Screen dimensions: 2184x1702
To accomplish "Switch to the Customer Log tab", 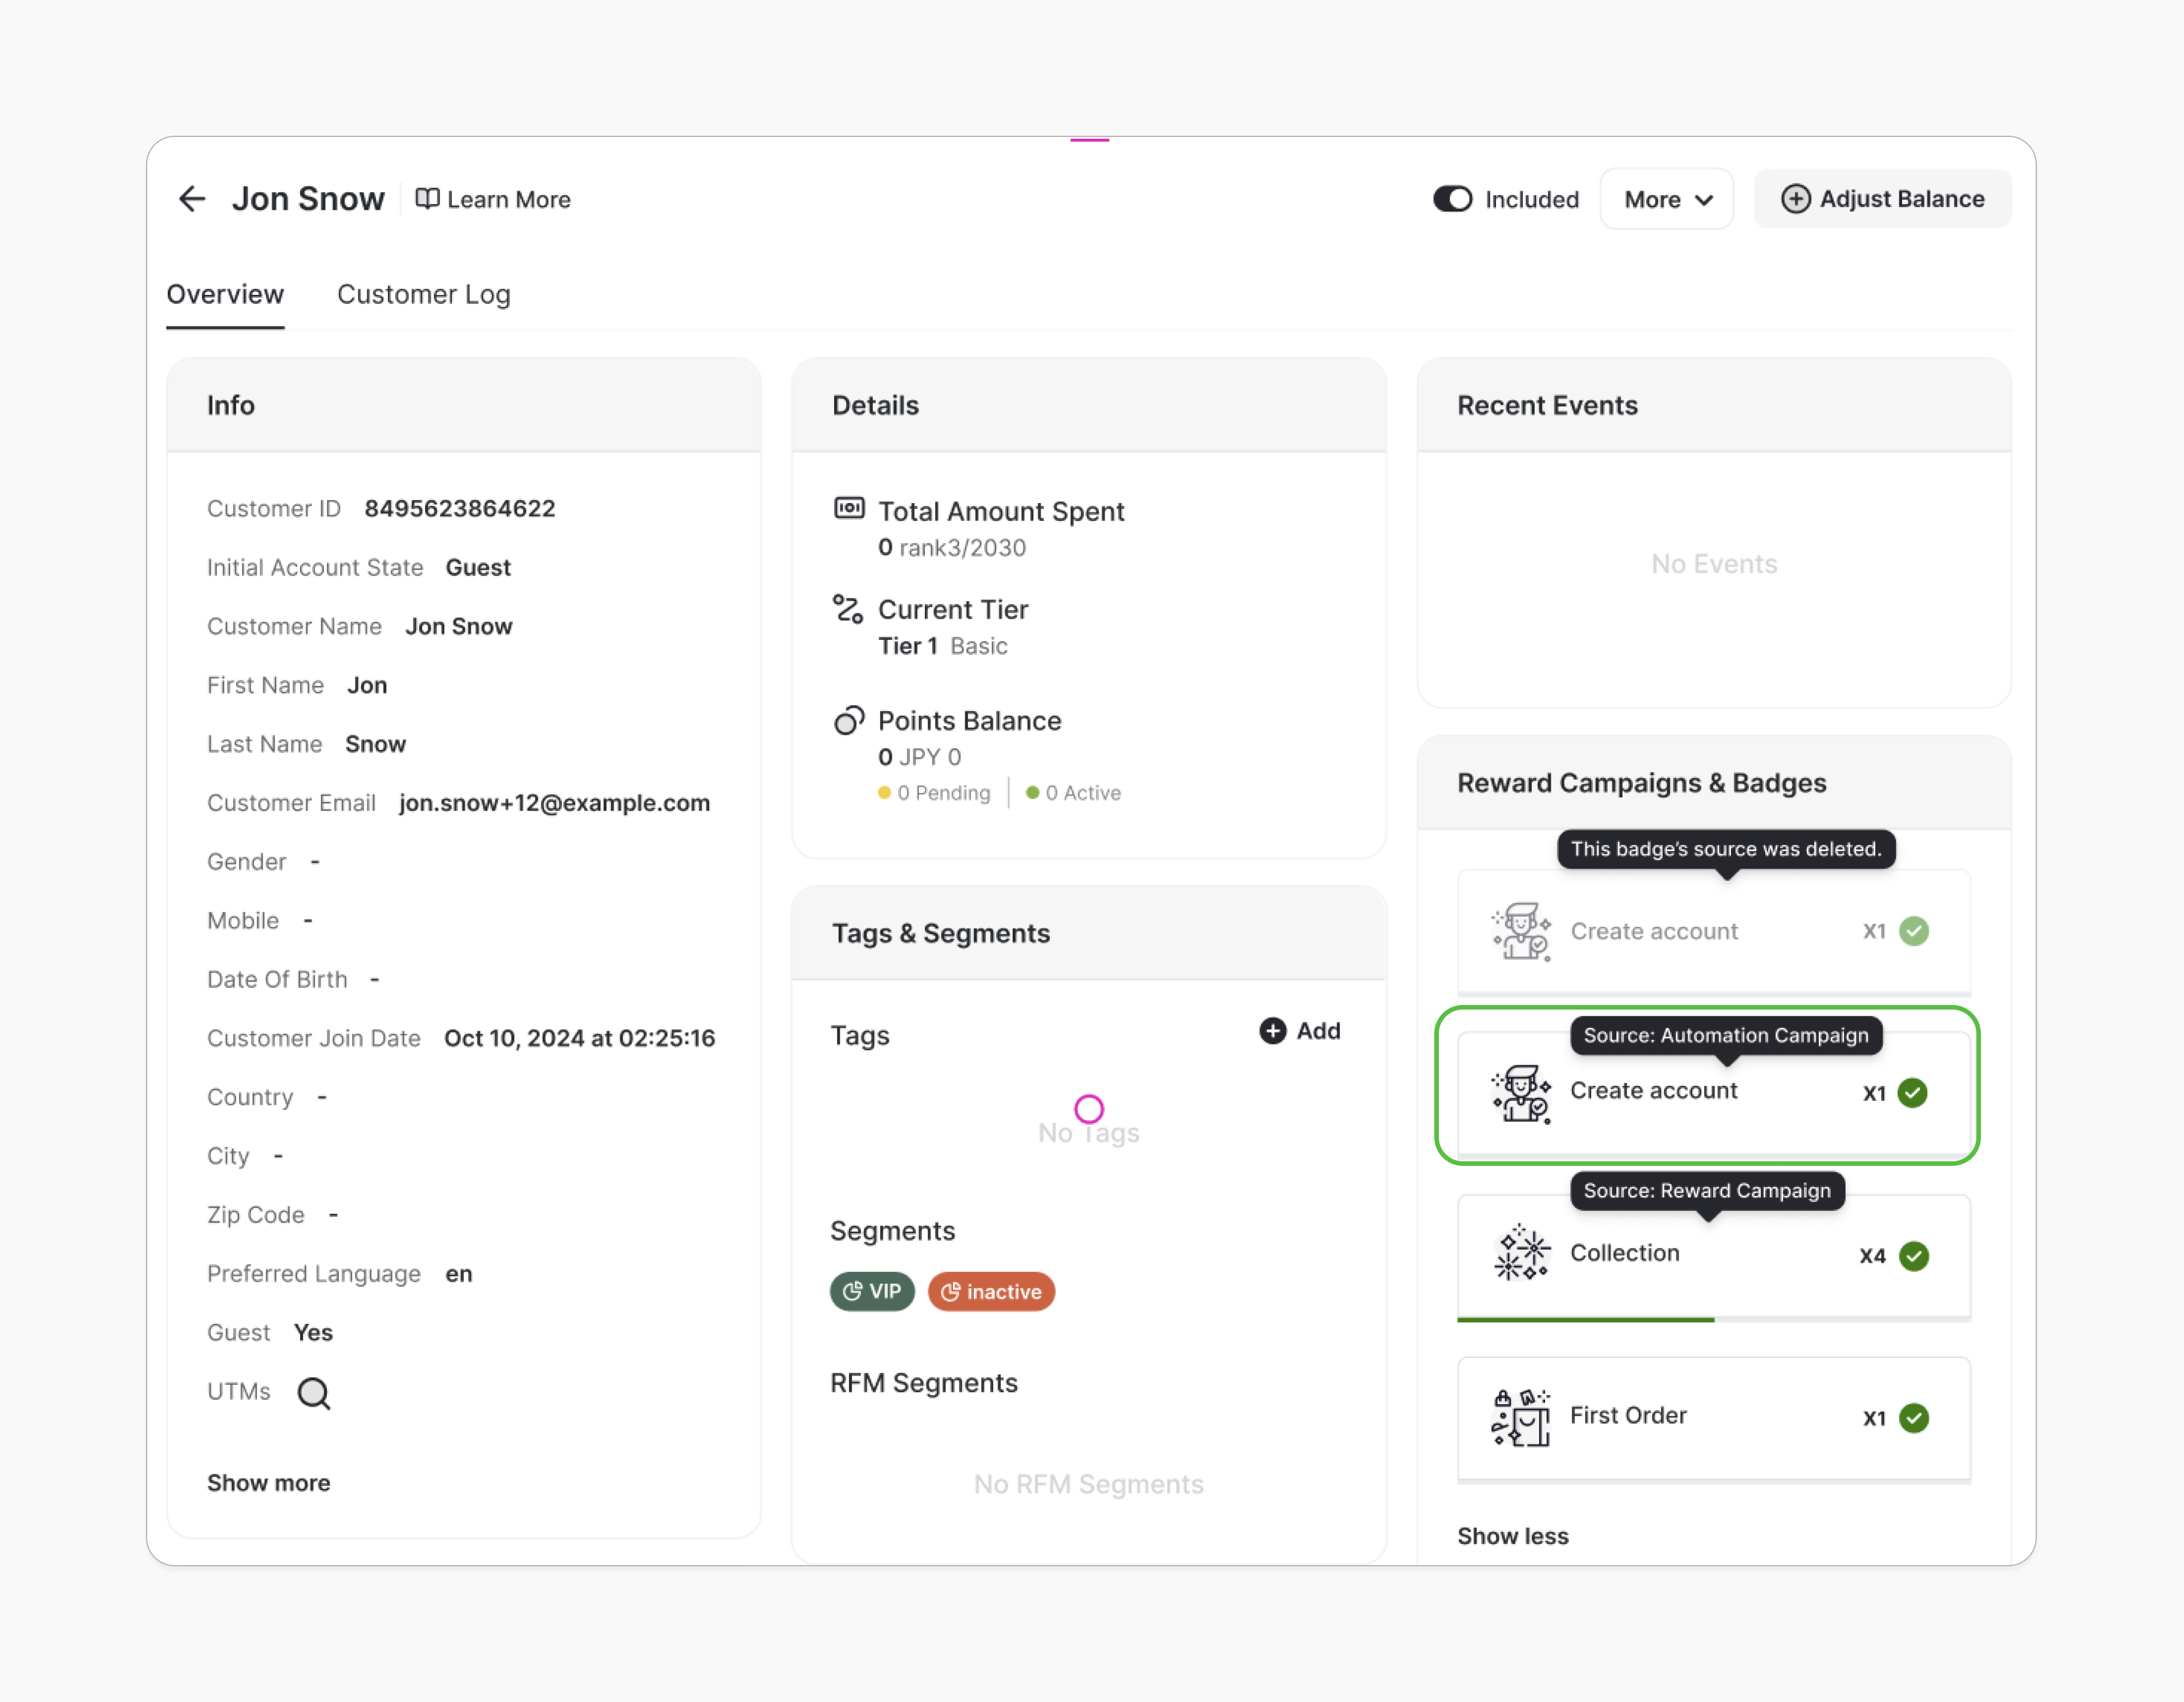I will tap(423, 294).
